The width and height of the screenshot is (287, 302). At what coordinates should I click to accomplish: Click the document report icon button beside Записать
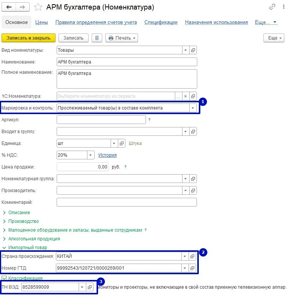(97, 38)
